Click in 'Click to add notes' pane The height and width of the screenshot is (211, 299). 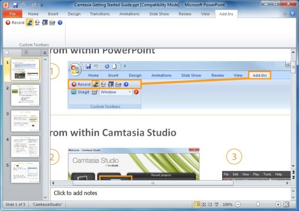click(x=170, y=194)
